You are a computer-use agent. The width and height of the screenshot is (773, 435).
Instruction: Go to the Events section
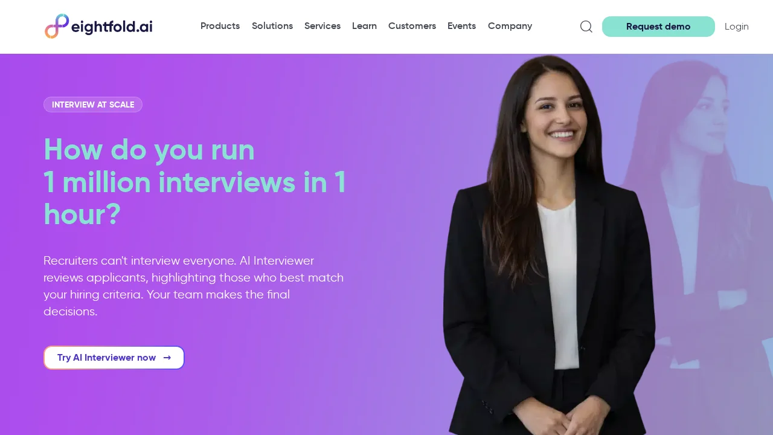click(x=461, y=26)
